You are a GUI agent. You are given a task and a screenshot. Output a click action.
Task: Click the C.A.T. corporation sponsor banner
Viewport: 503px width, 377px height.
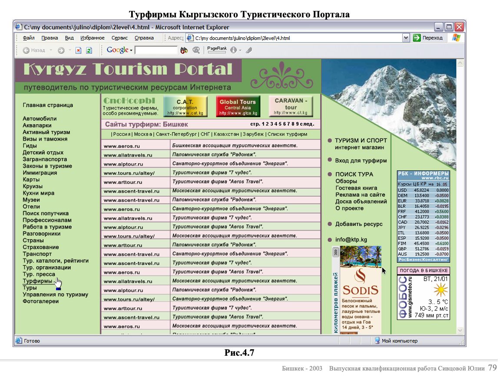point(185,106)
